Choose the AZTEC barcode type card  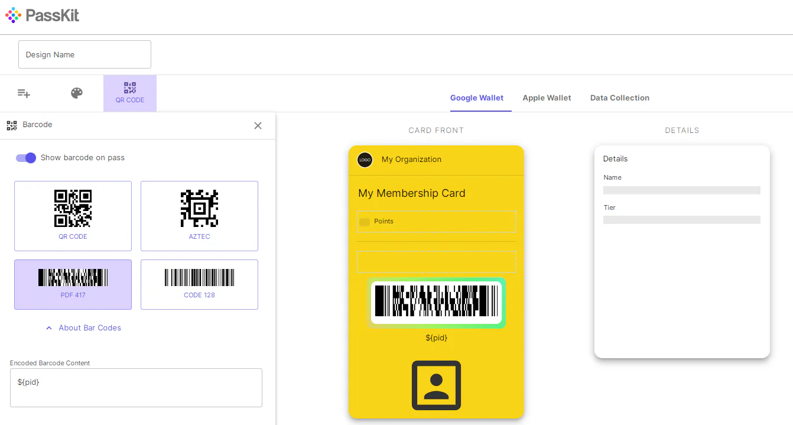(x=199, y=216)
